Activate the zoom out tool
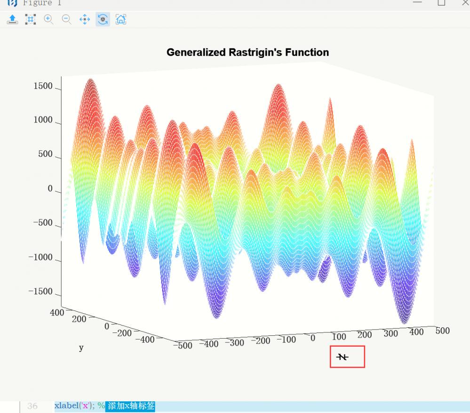The image size is (470, 413). click(66, 19)
